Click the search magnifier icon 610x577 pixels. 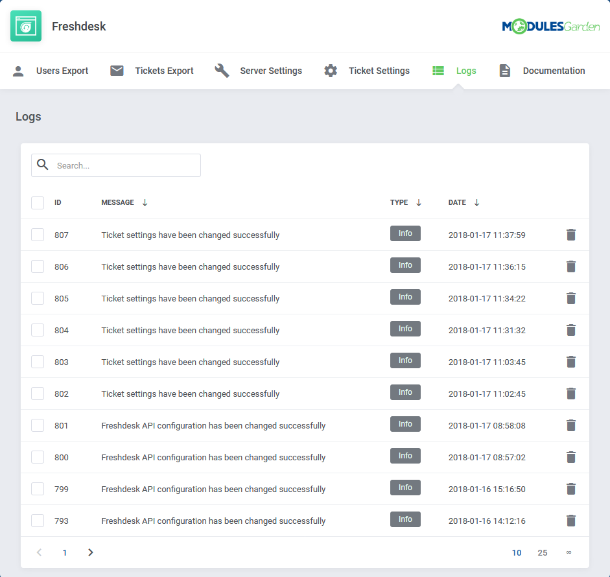[x=43, y=165]
